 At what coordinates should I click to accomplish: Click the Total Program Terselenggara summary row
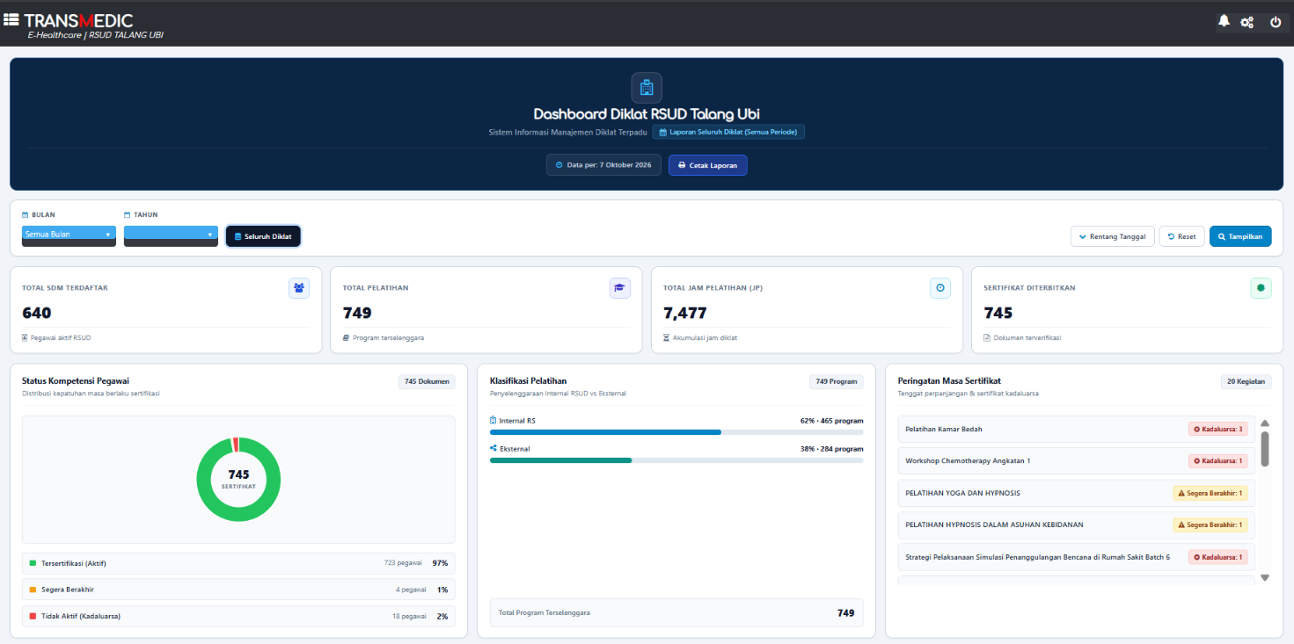676,612
